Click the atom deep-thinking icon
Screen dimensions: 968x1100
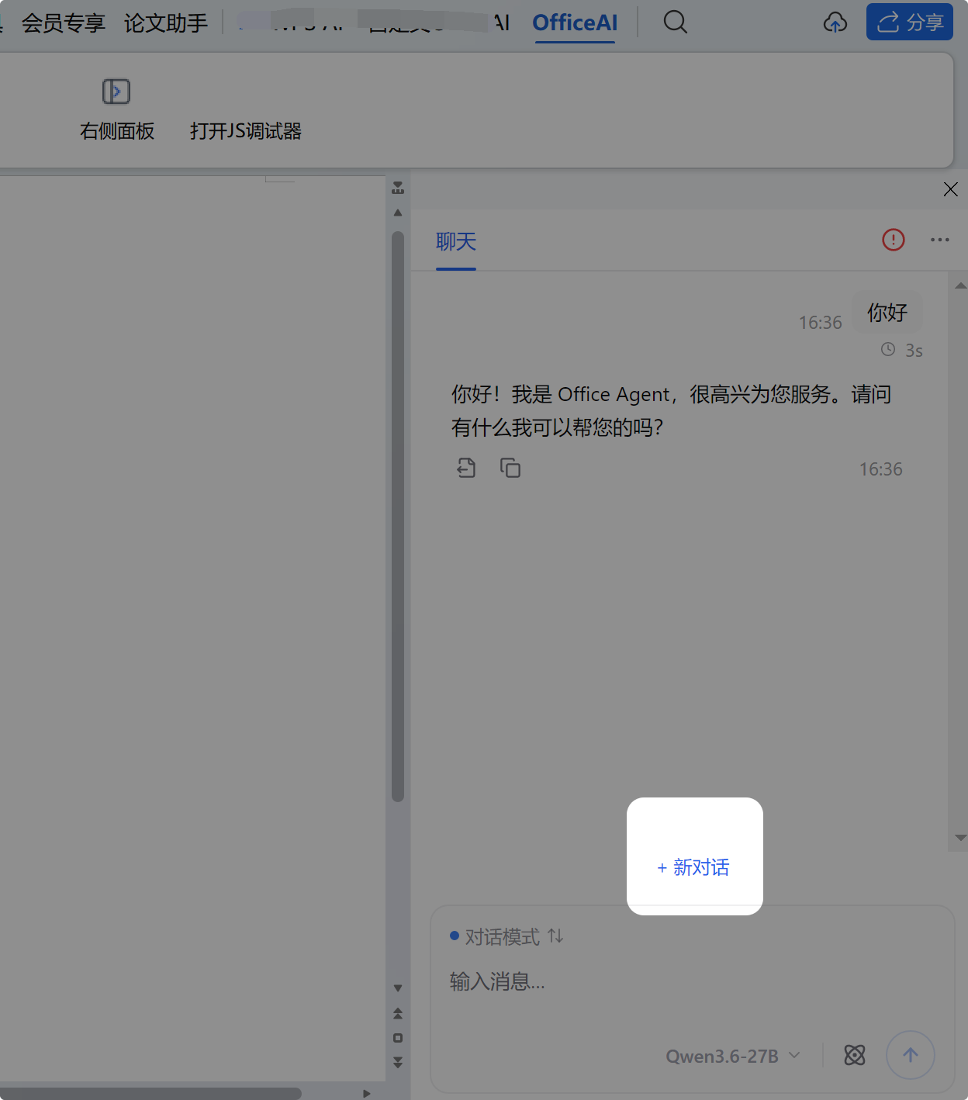pos(855,1055)
